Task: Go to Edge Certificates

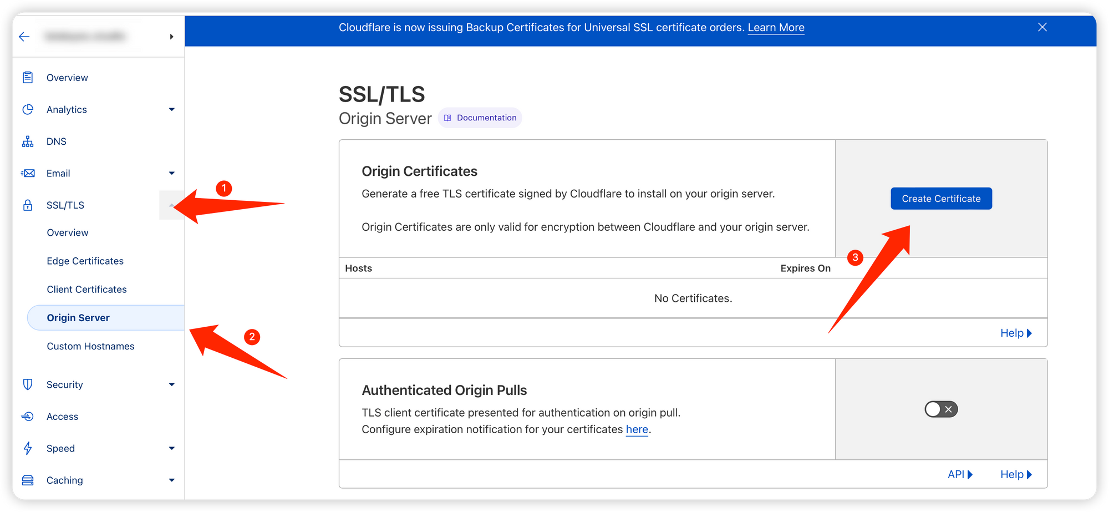Action: click(x=85, y=261)
